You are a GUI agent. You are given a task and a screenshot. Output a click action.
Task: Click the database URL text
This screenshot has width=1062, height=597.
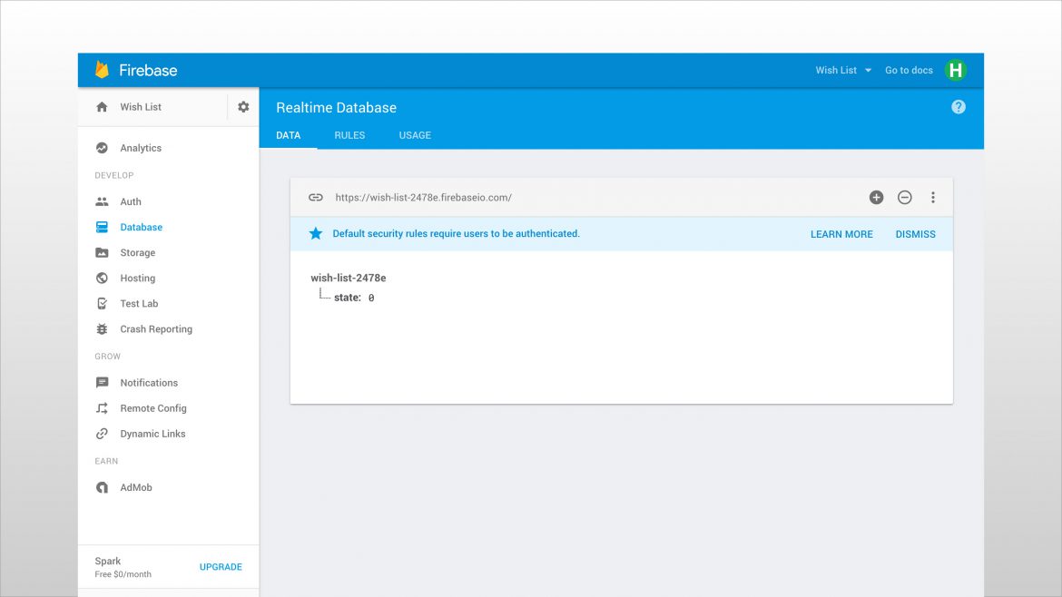(423, 198)
